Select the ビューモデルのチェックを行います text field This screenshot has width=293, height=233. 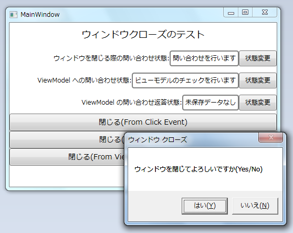click(x=185, y=80)
